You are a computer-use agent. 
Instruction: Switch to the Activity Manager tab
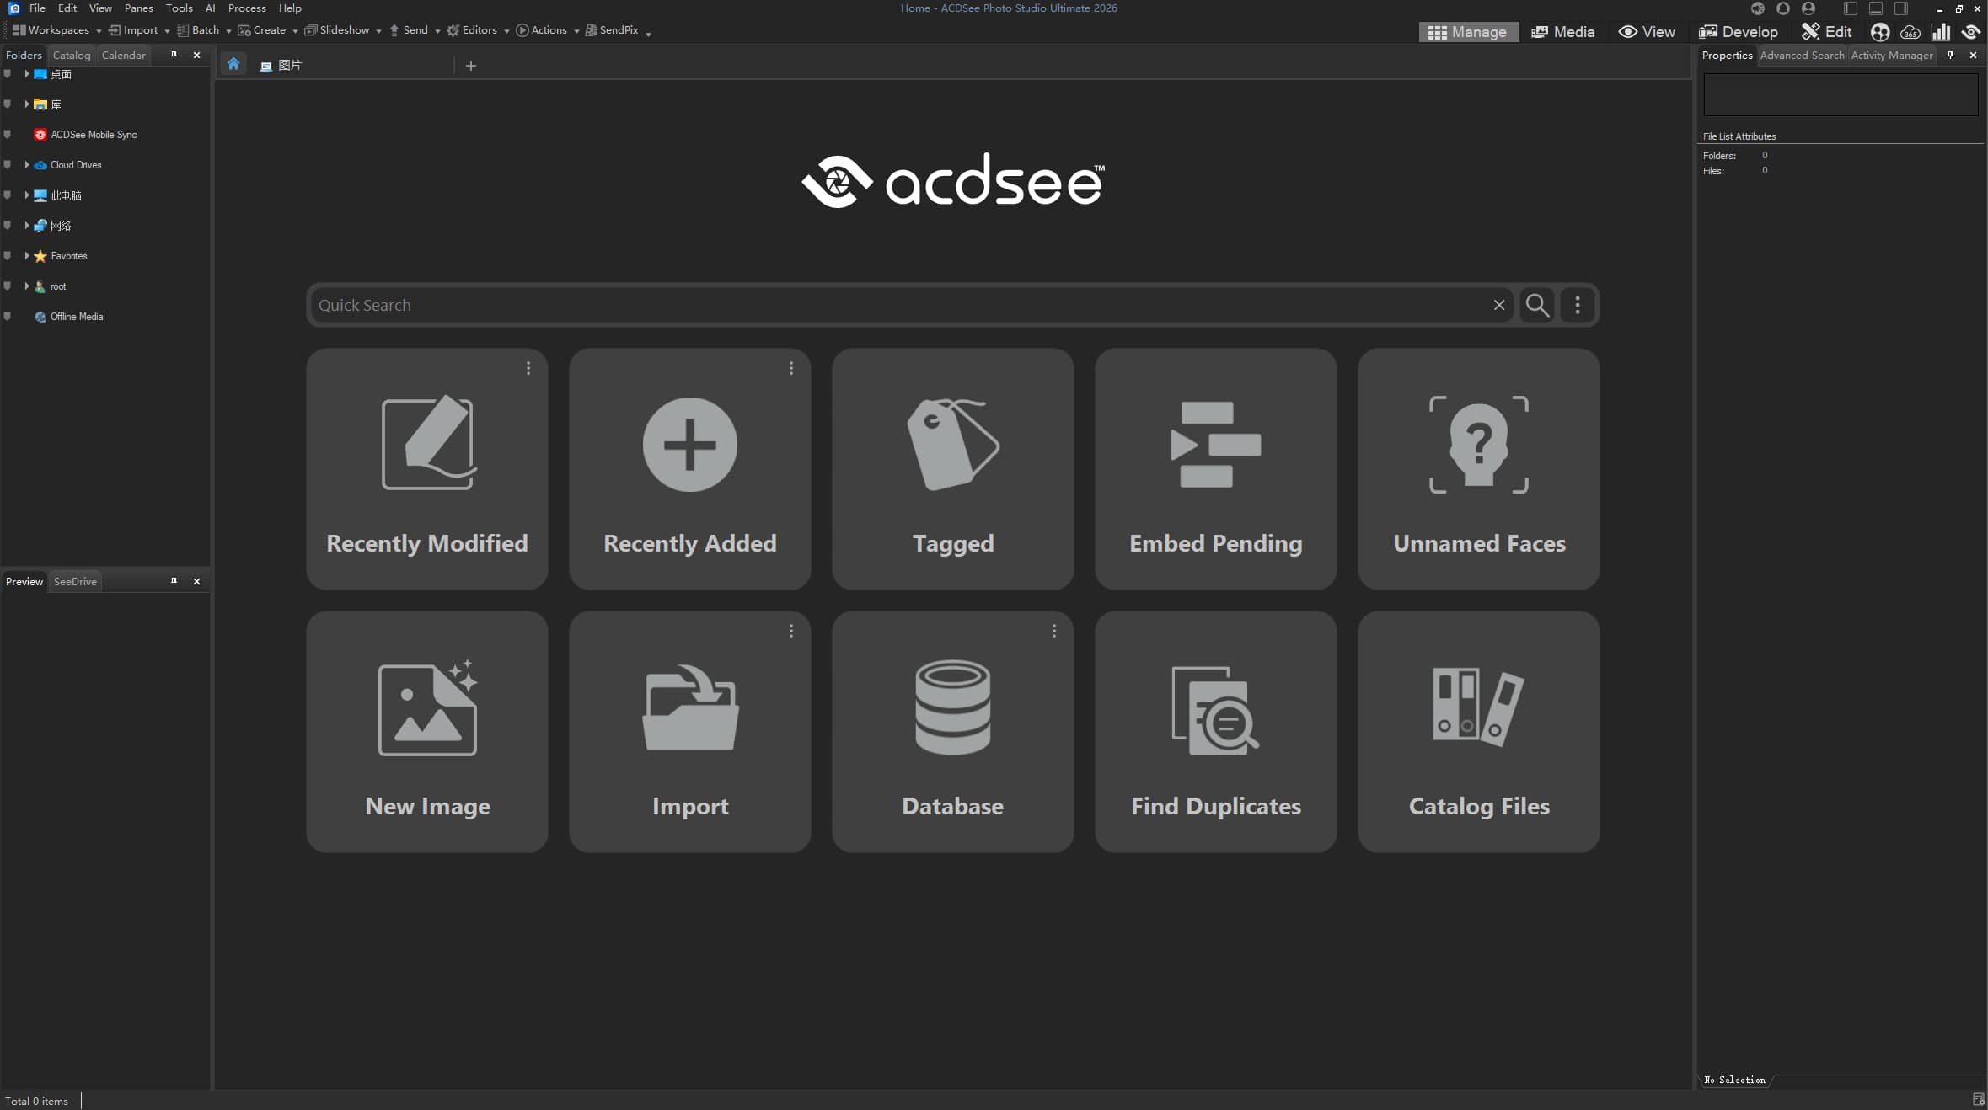pos(1891,56)
